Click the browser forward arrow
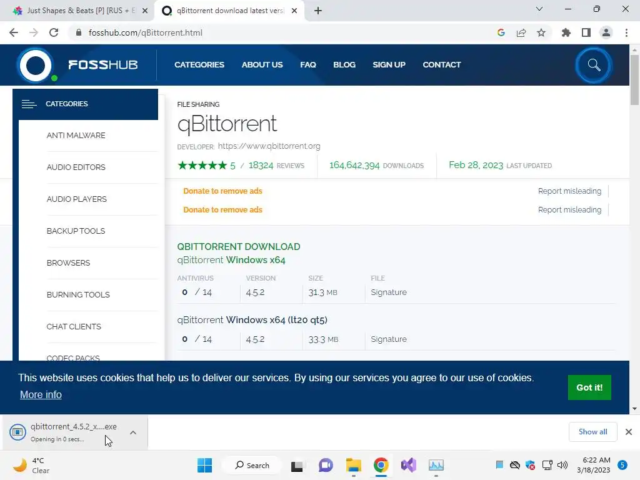Screen dimensions: 640x480 pyautogui.click(x=34, y=32)
